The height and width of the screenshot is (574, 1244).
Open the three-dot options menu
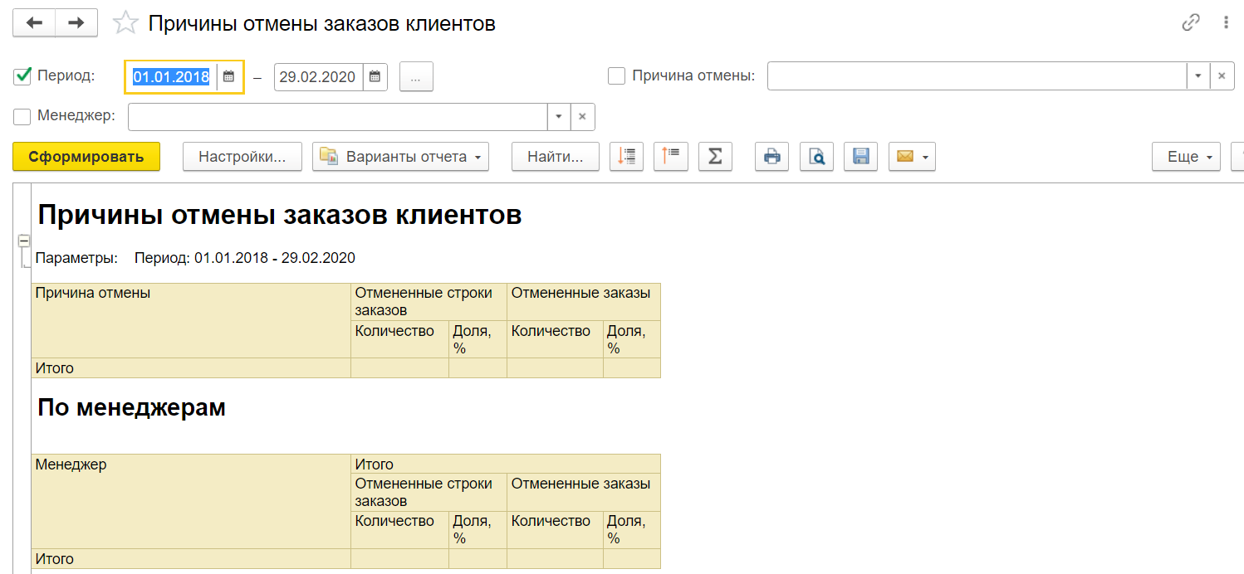coord(1226,23)
